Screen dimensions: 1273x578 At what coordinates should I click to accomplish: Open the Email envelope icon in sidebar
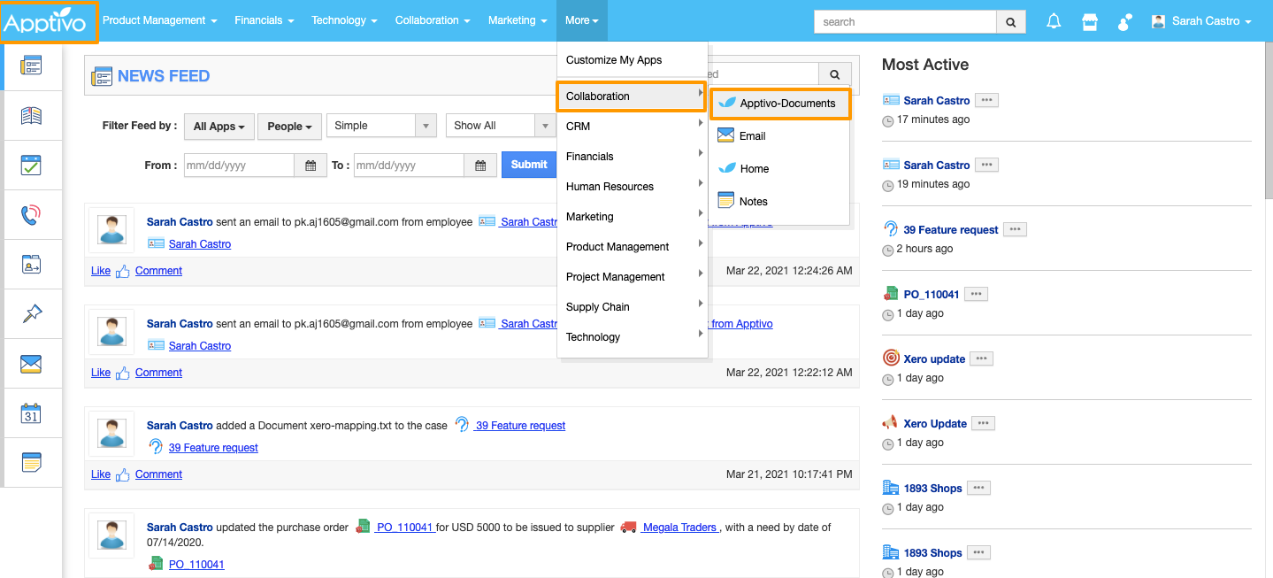click(32, 364)
